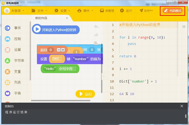Image resolution: width=189 pixels, height=125 pixels.
Task: Click the "Hello" string field
Action: click(49, 69)
